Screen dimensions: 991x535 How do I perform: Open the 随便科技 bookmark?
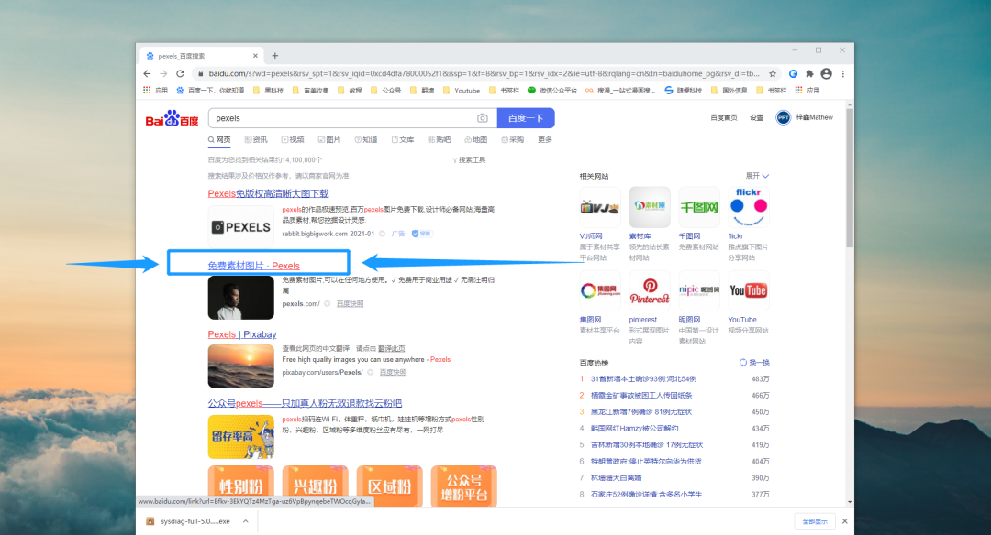[684, 90]
